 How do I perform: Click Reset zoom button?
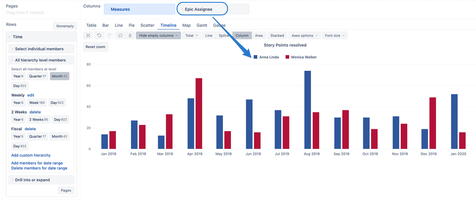pos(95,47)
